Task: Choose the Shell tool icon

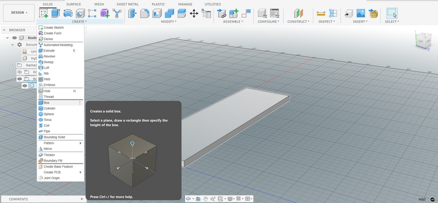Action: 157,13
